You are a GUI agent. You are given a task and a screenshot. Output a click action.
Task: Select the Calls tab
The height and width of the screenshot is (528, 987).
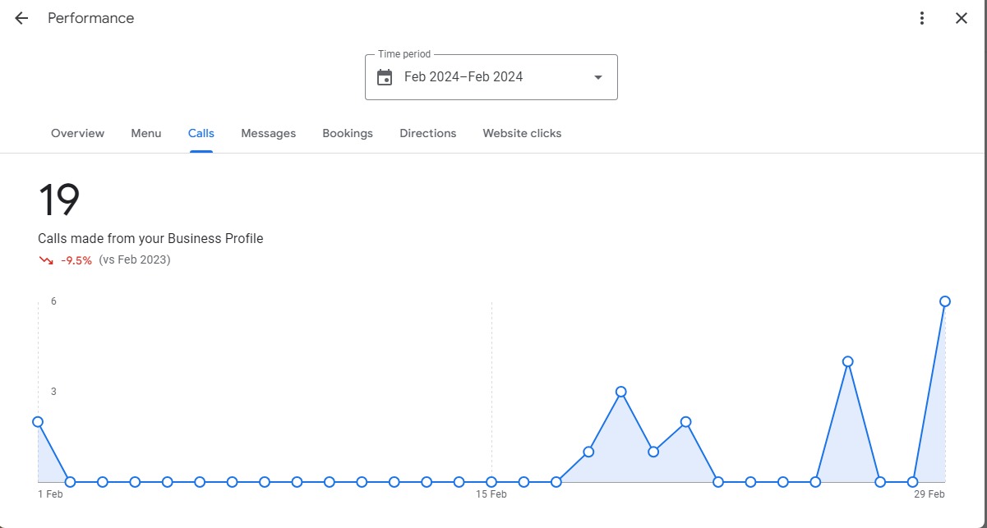tap(201, 133)
